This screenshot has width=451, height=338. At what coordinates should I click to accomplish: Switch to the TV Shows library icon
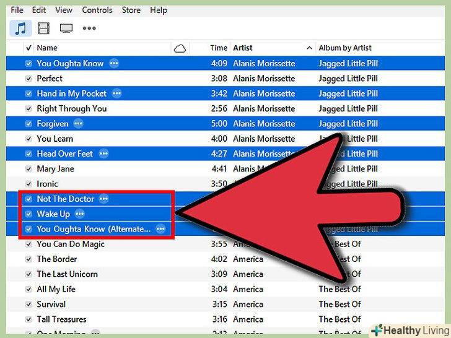click(66, 28)
